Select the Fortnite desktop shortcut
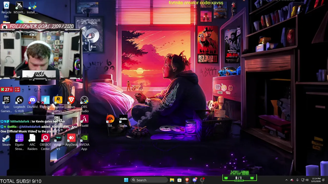 (x=45, y=102)
